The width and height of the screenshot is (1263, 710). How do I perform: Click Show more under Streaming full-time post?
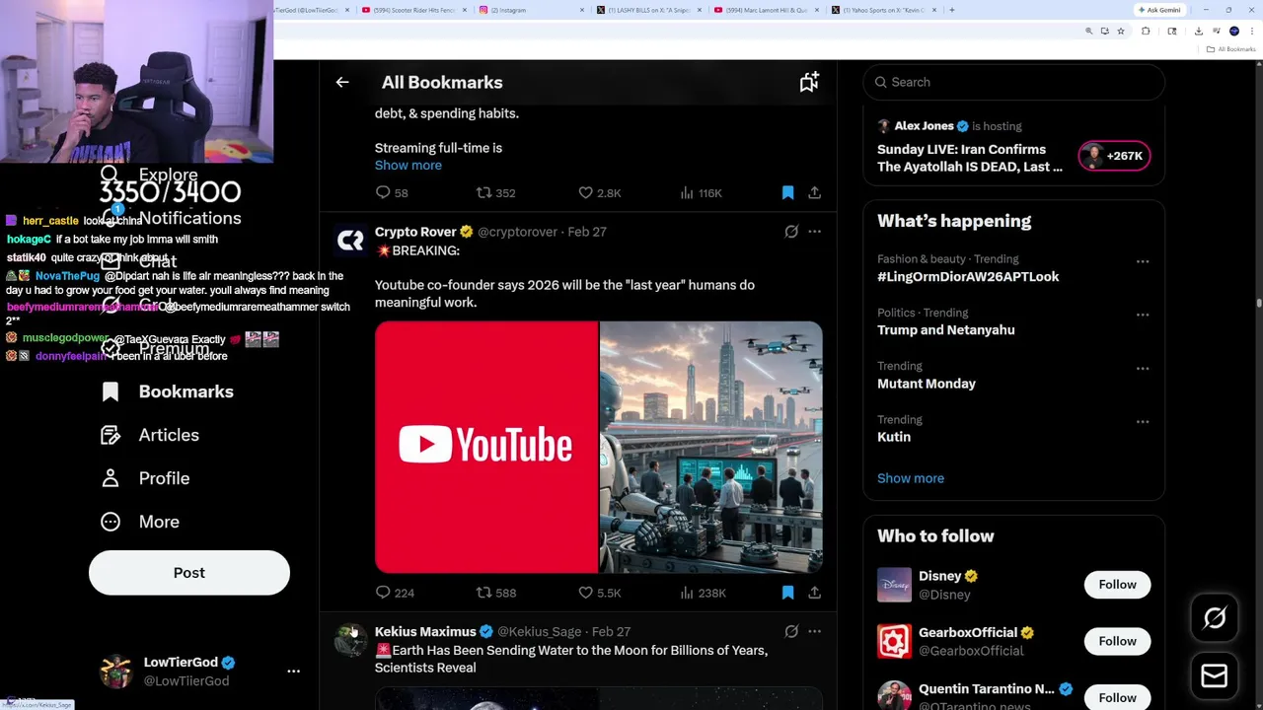(408, 166)
